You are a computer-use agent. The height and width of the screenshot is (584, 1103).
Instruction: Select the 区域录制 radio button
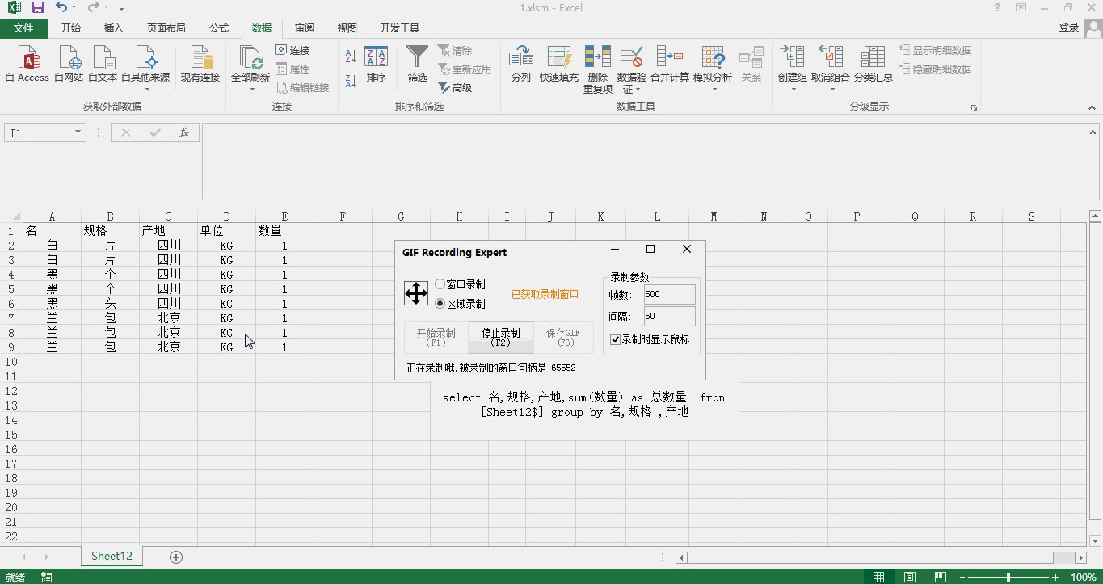440,304
